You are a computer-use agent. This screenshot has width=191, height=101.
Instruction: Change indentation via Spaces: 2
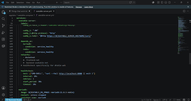[157, 100]
